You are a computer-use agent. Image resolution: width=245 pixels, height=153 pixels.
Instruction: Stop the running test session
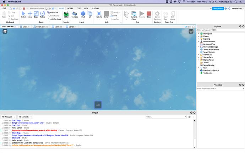pos(149,15)
